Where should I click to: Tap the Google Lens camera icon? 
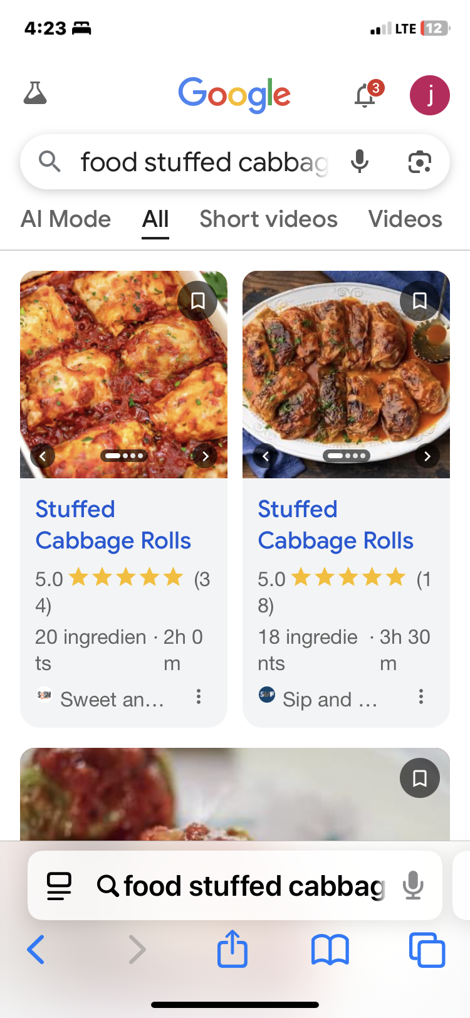[x=419, y=162]
